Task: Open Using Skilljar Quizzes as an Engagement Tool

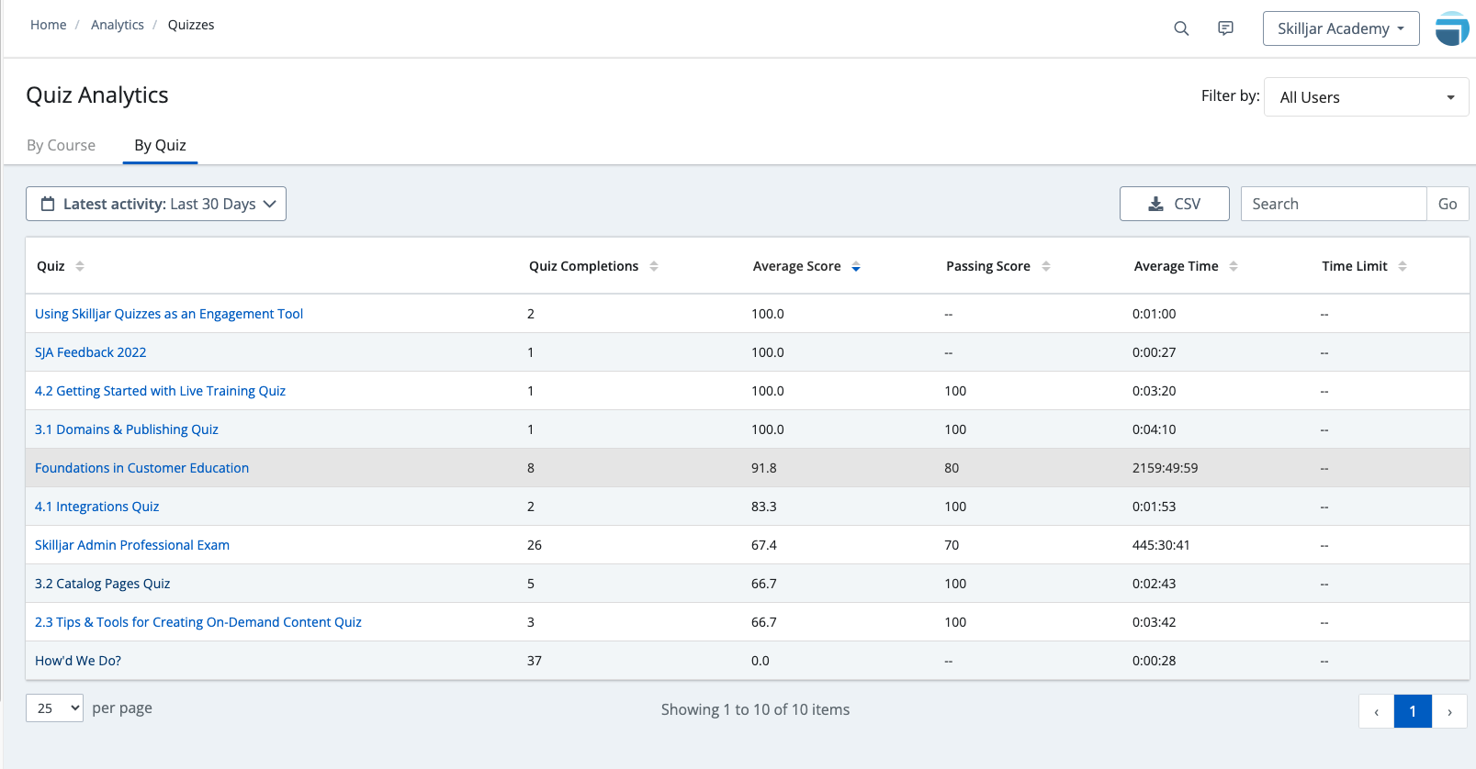Action: (x=169, y=314)
